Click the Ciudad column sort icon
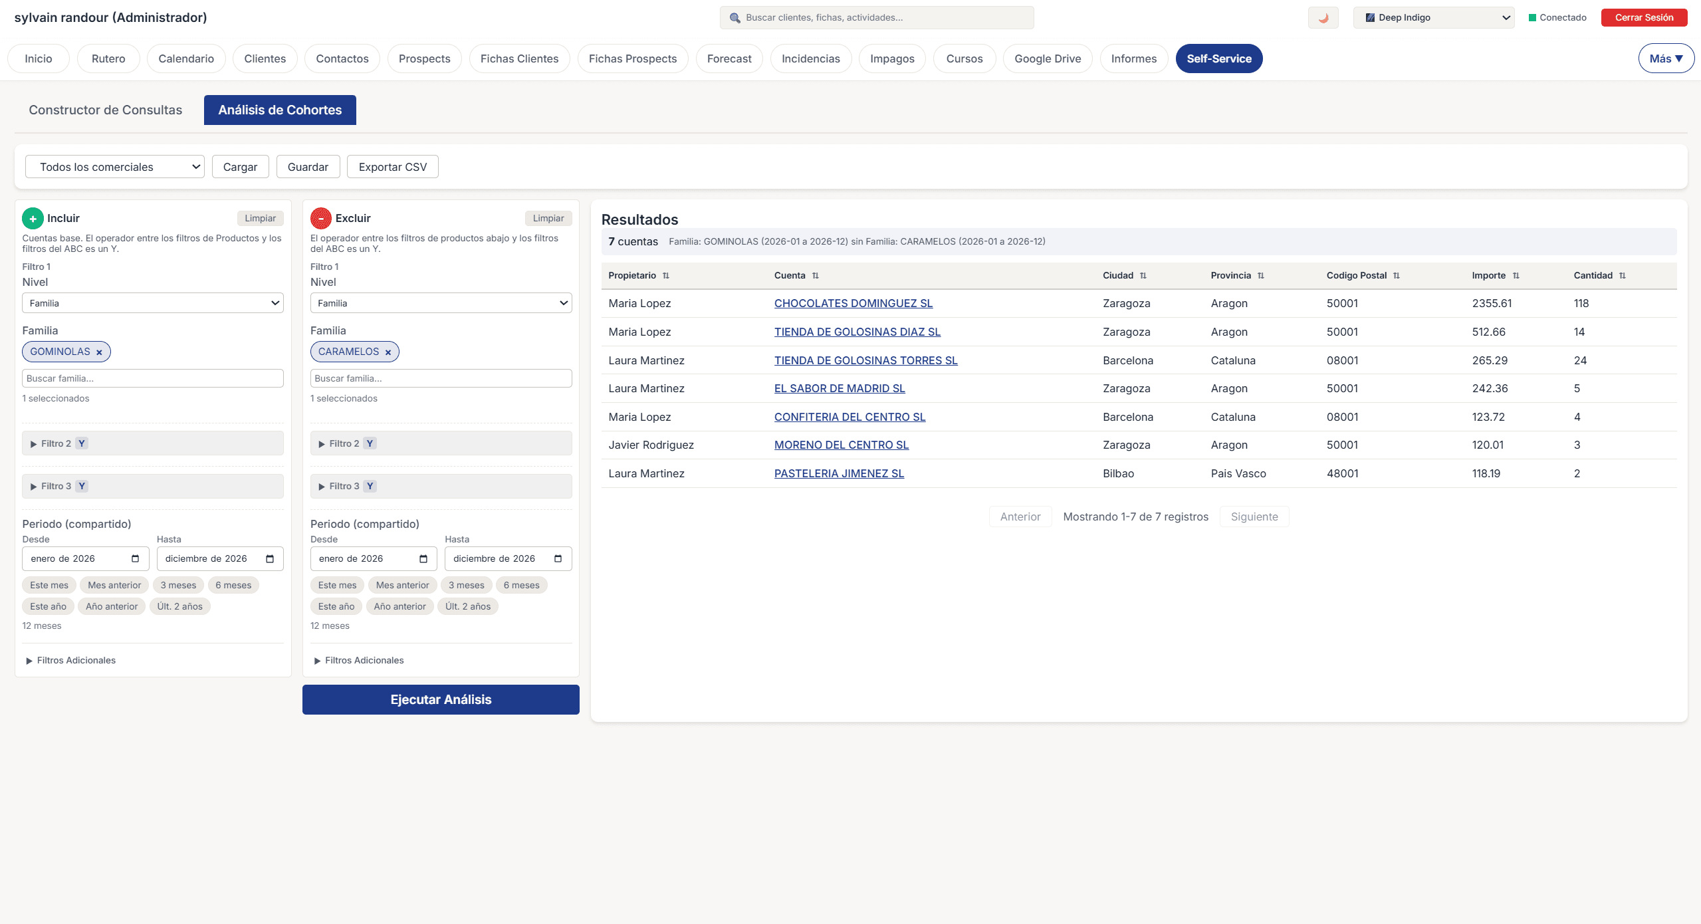 coord(1143,276)
